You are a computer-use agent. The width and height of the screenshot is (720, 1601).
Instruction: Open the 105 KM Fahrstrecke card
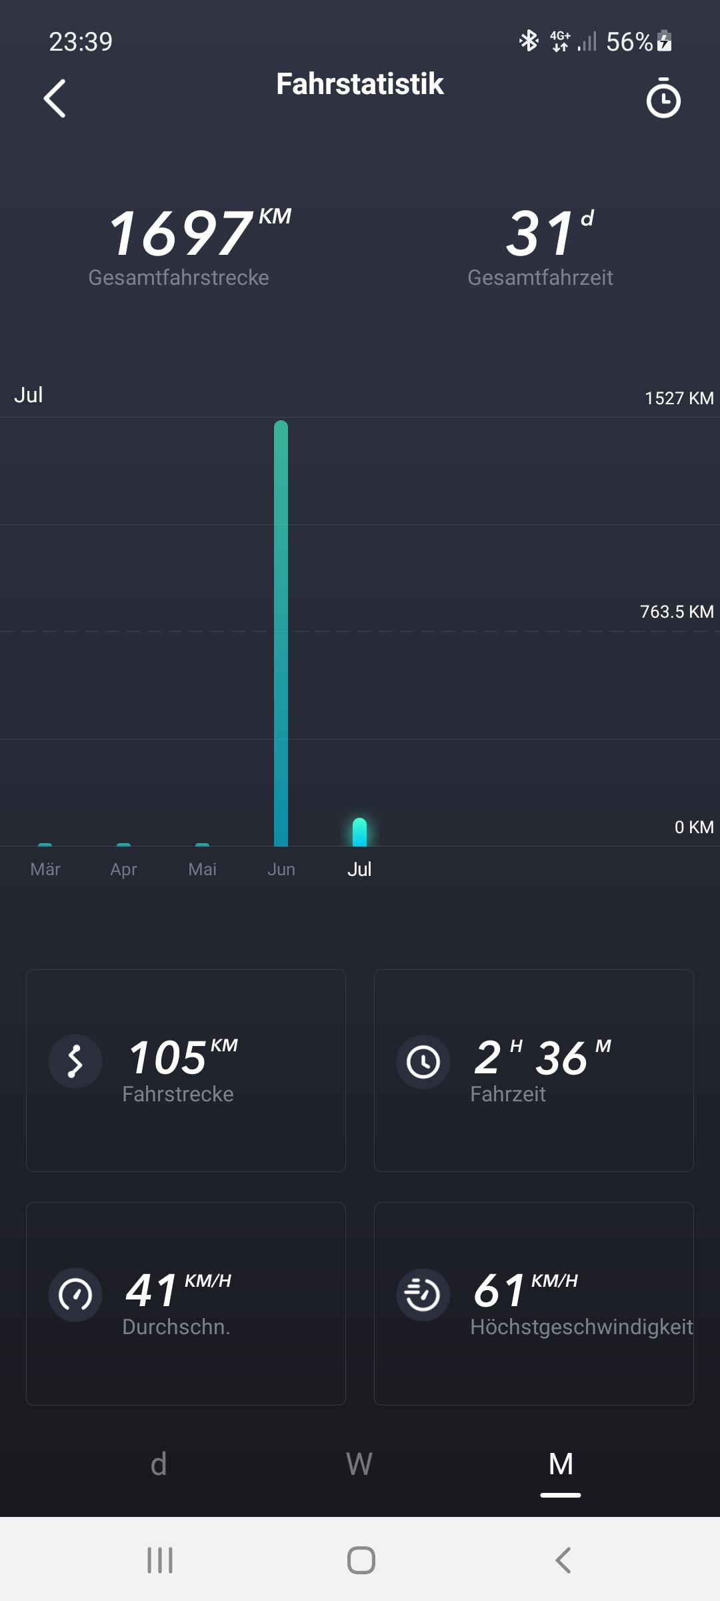186,1070
